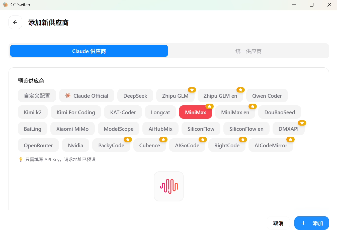Select the MiniMax en preset
Viewport: 337px width, 235px height.
click(x=235, y=112)
